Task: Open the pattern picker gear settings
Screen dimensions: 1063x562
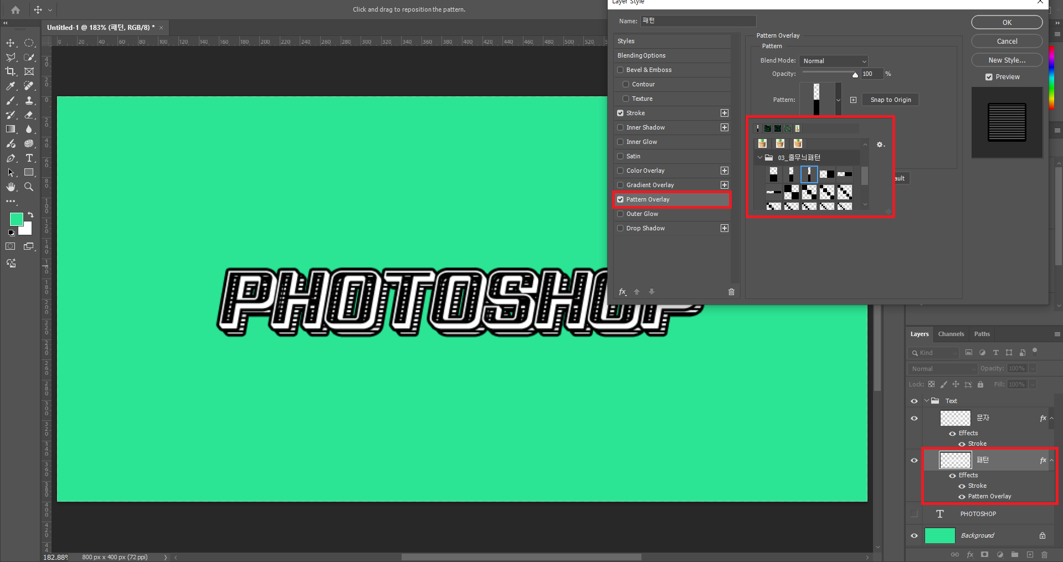Action: click(x=880, y=145)
